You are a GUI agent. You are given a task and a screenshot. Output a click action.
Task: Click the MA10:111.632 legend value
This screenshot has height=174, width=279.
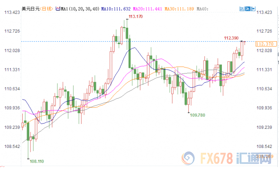116,9
